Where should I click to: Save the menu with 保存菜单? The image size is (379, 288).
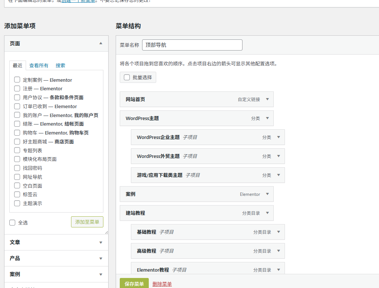point(134,284)
